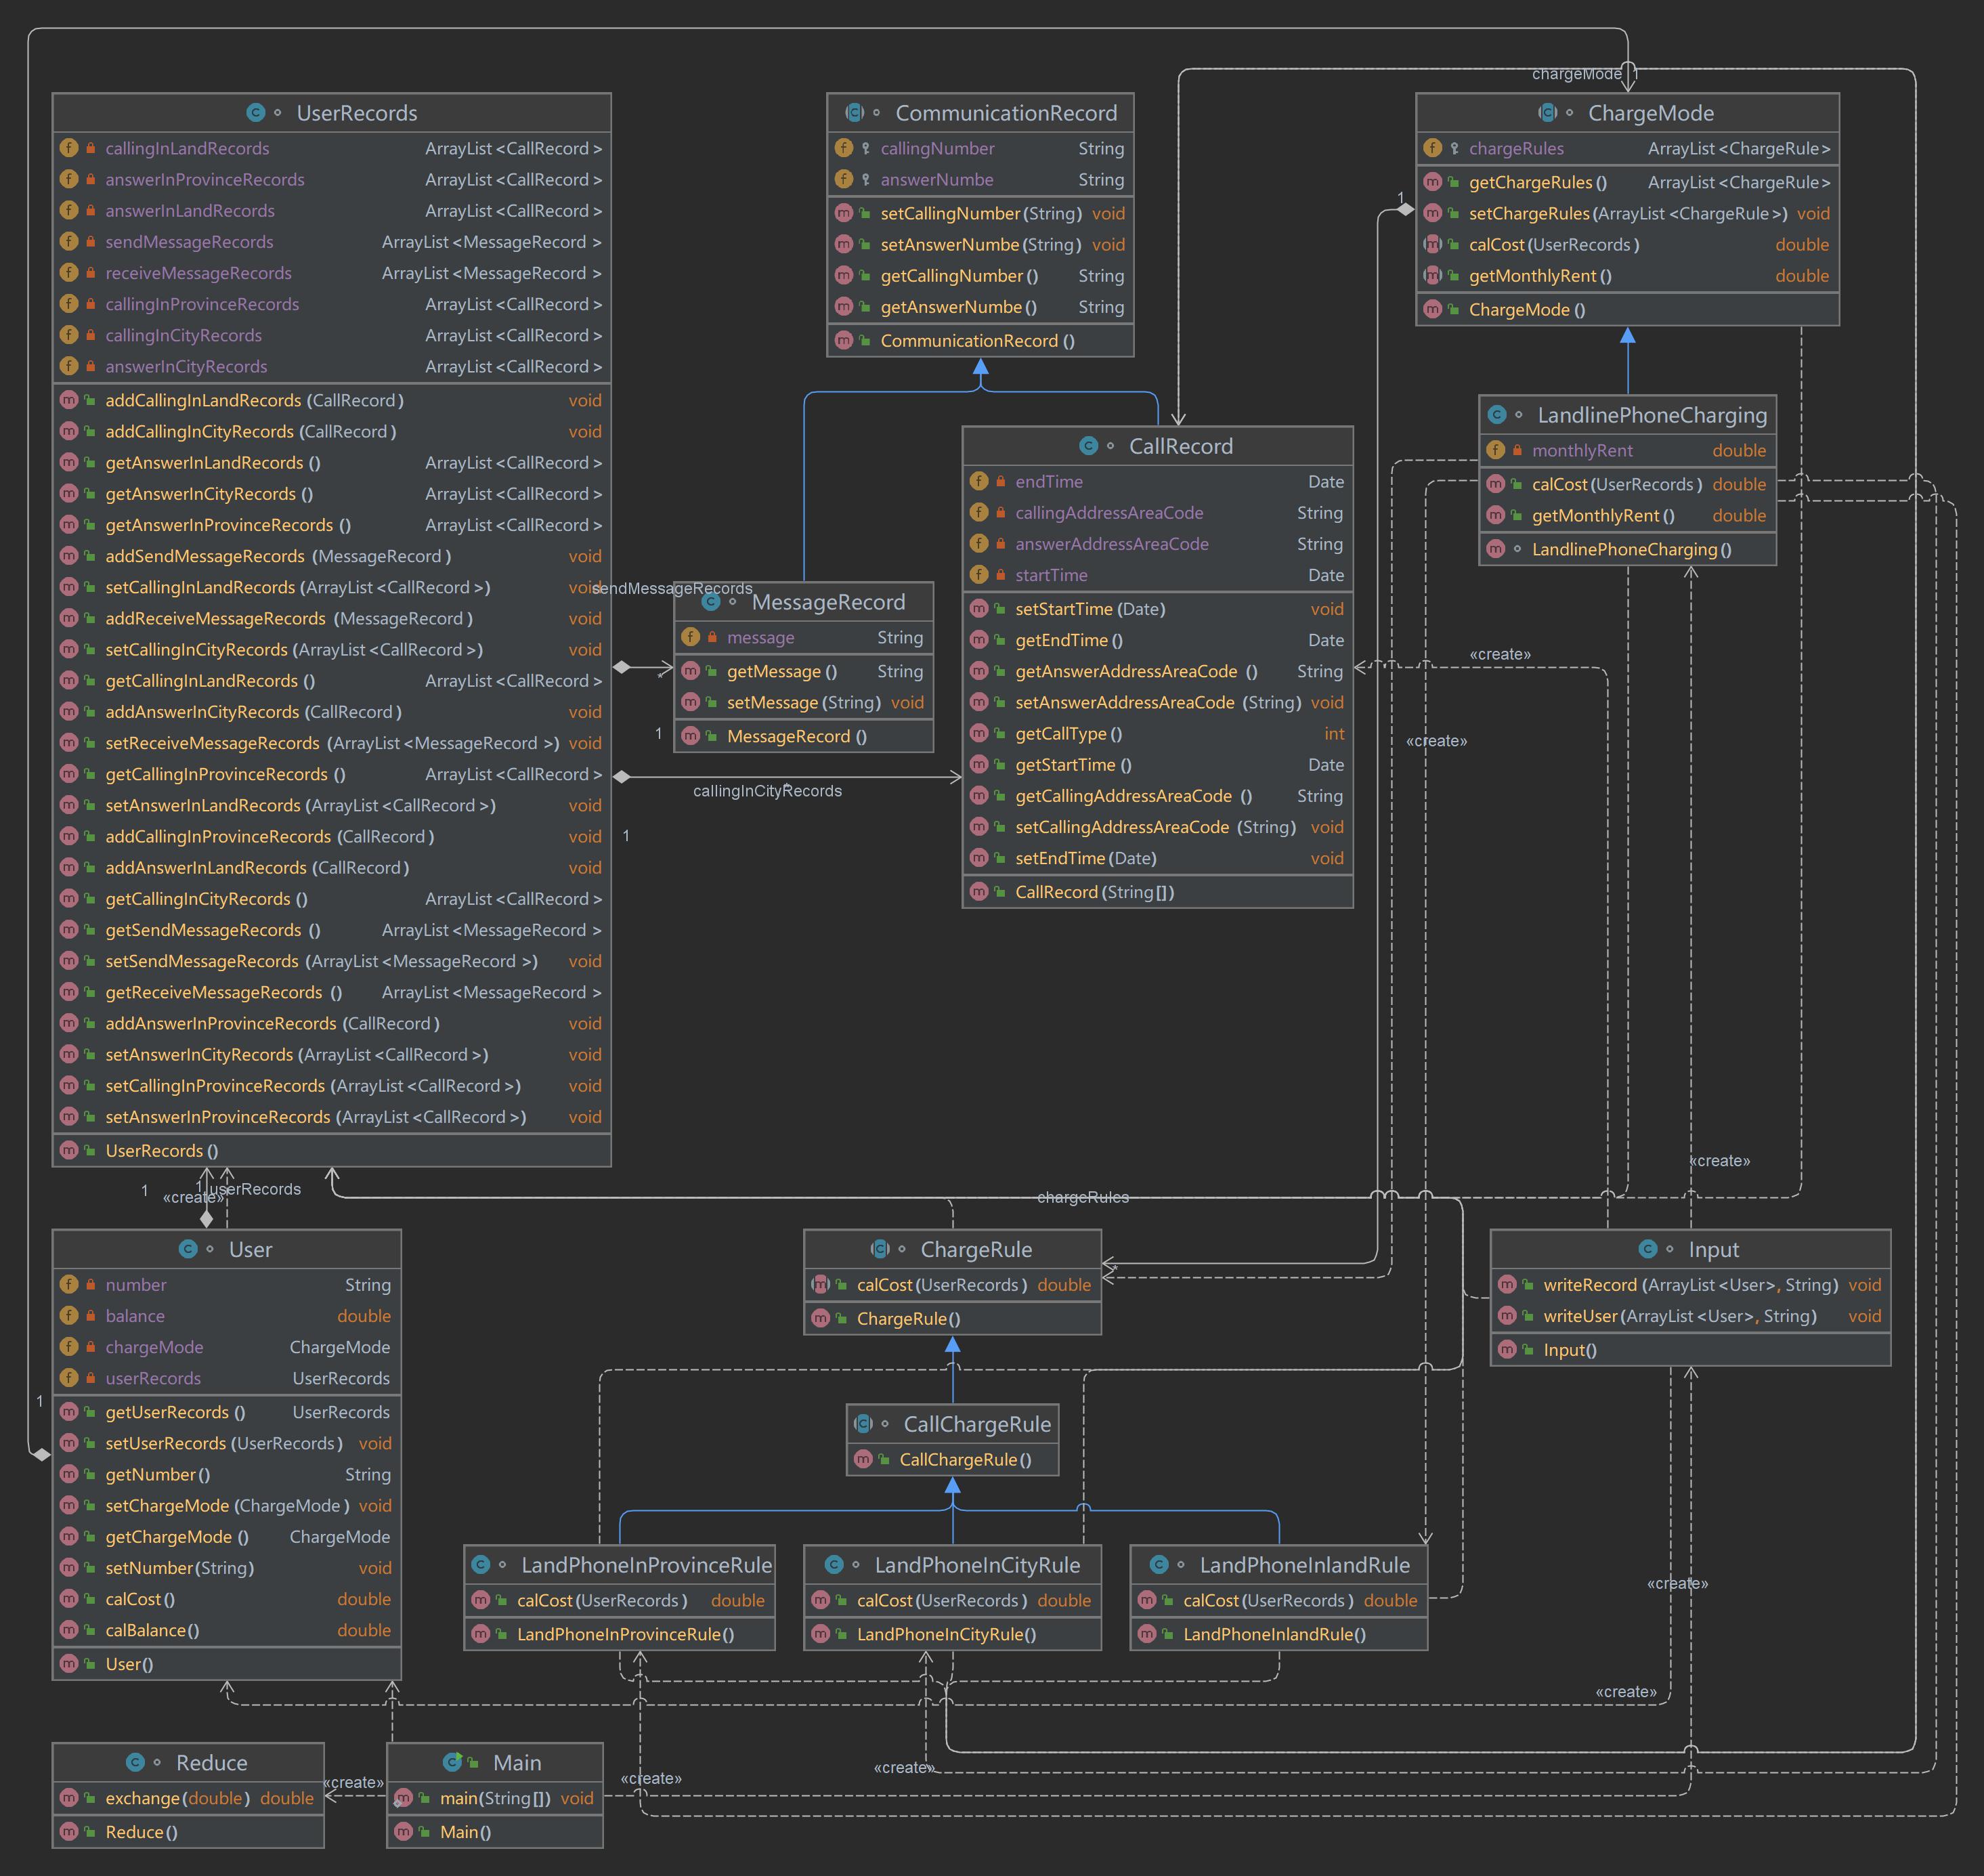Select getAnswerInCityRecords() method row

[331, 494]
